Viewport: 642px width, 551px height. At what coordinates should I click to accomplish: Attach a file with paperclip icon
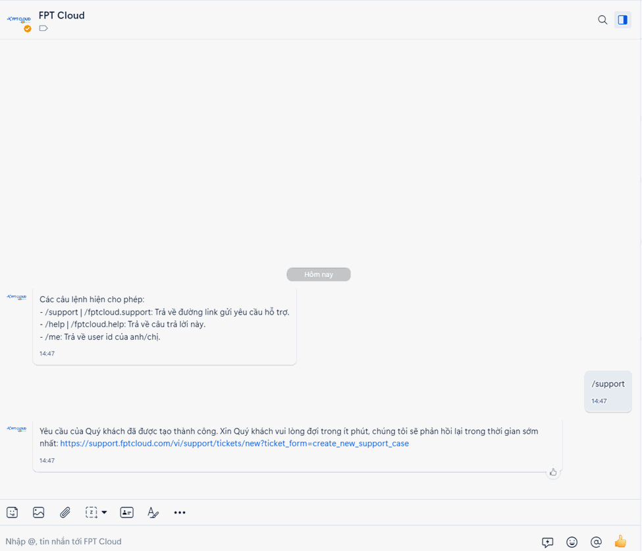[x=65, y=512]
